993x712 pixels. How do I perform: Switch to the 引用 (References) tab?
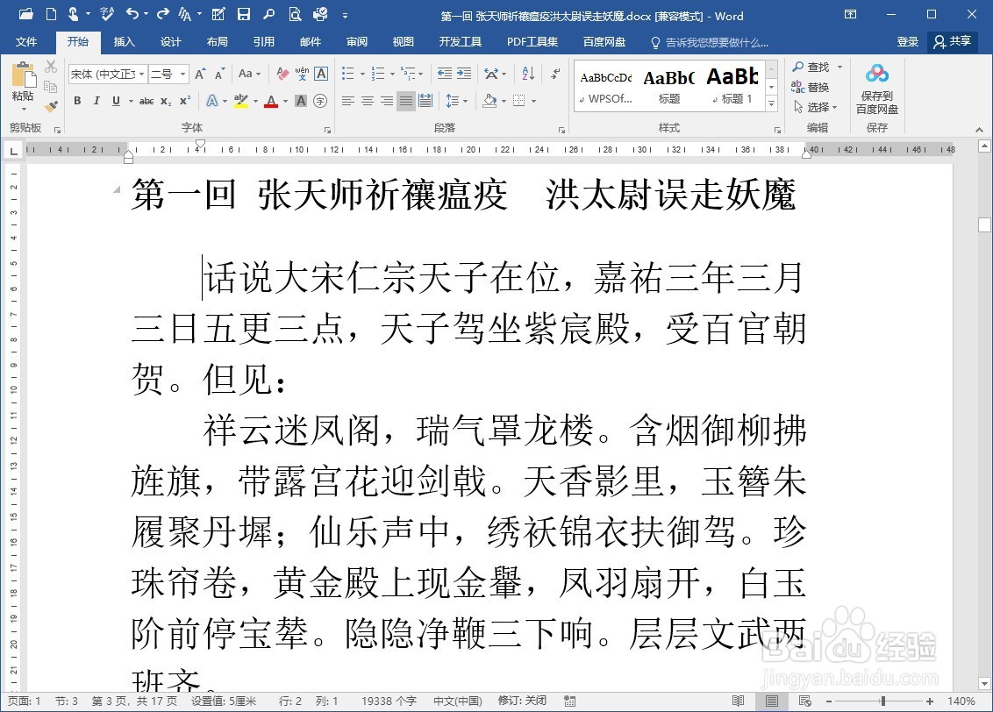click(x=264, y=42)
